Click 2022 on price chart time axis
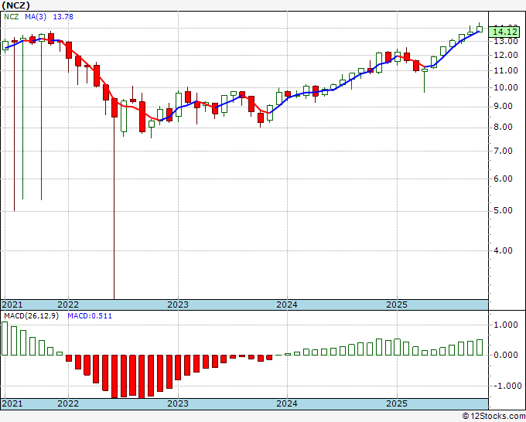The height and width of the screenshot is (422, 526). 68,305
